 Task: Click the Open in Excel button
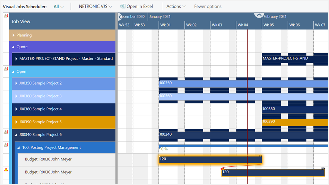[139, 7]
